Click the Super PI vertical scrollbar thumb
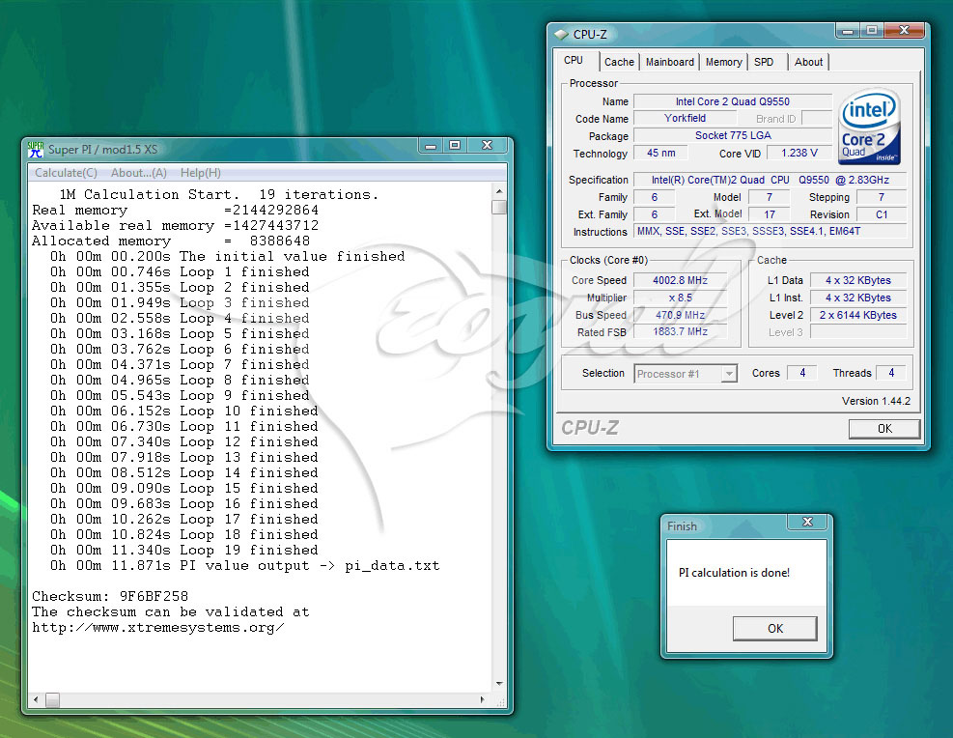Image resolution: width=953 pixels, height=738 pixels. pos(499,208)
